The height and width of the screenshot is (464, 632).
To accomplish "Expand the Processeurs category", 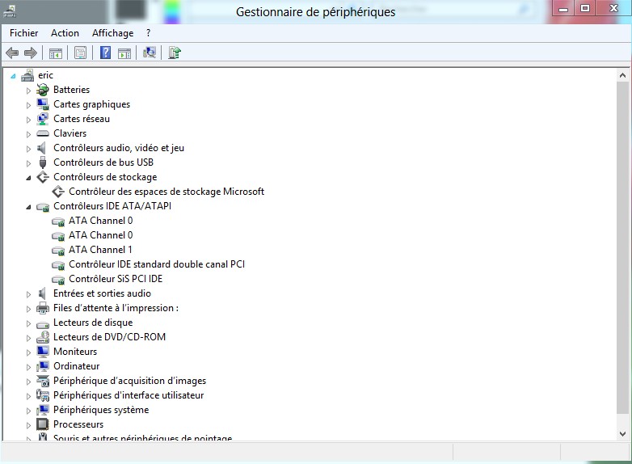I will 28,425.
